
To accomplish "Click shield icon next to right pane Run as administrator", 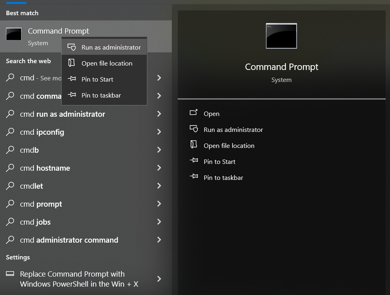I will pyautogui.click(x=194, y=129).
